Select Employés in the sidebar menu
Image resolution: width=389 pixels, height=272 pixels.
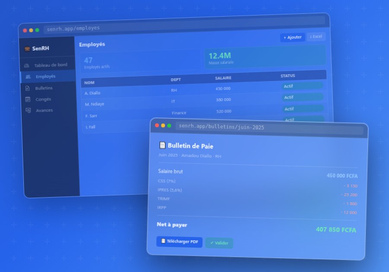pyautogui.click(x=48, y=76)
